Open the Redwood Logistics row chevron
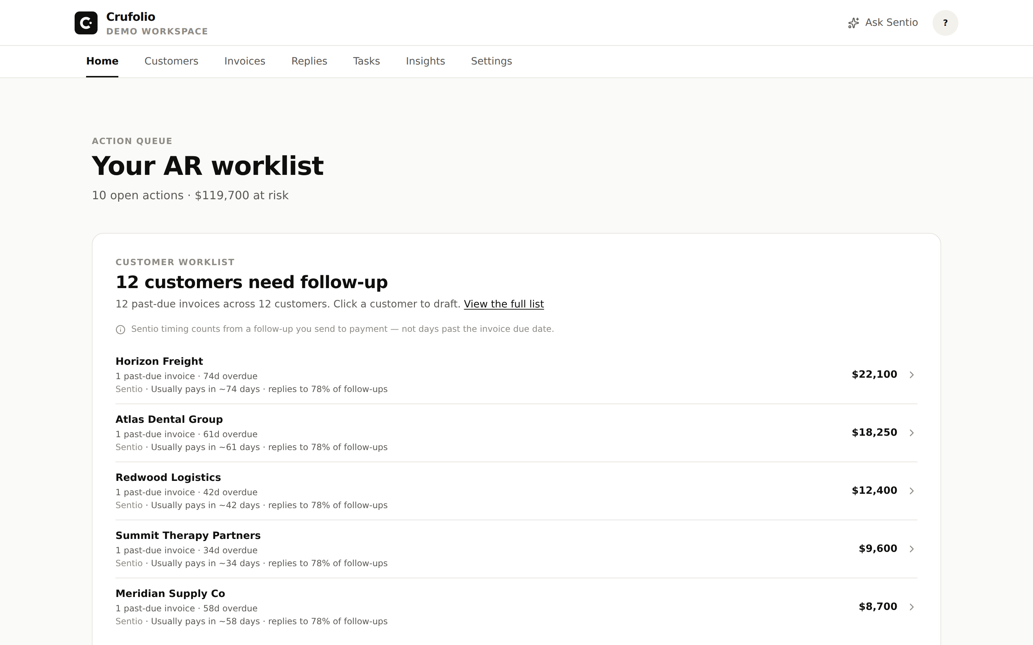 pos(911,491)
